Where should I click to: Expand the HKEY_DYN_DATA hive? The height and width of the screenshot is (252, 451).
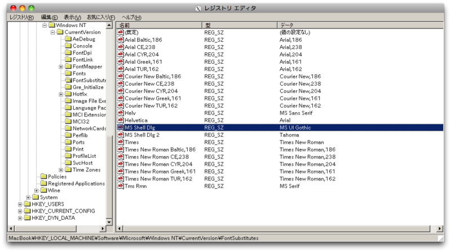click(20, 218)
